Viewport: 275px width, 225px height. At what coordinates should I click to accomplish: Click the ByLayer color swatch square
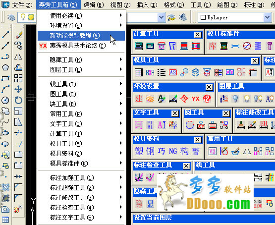(203, 17)
